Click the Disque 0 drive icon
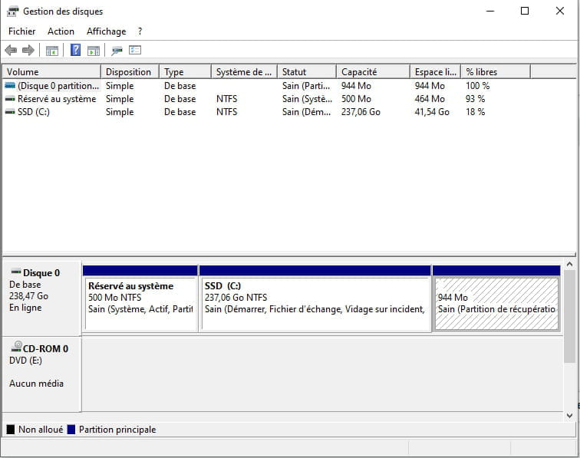The width and height of the screenshot is (580, 458). [15, 272]
